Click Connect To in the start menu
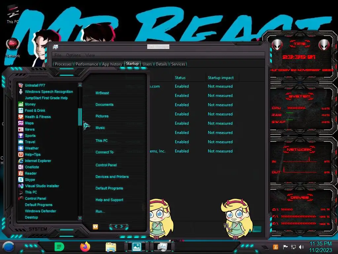This screenshot has height=254, width=338. [104, 152]
